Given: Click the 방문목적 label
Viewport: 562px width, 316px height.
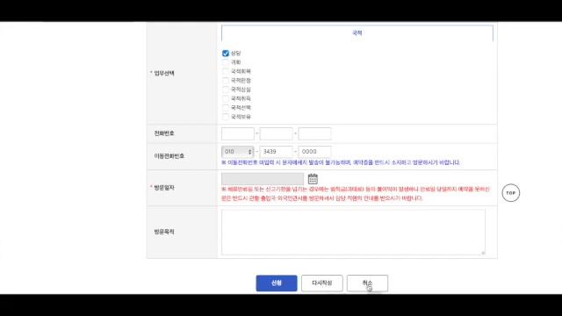Looking at the screenshot, I should pos(164,232).
